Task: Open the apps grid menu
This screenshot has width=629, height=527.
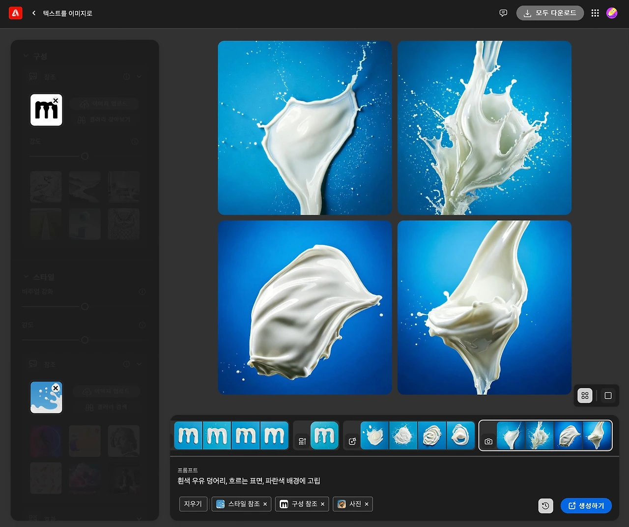Action: 595,13
